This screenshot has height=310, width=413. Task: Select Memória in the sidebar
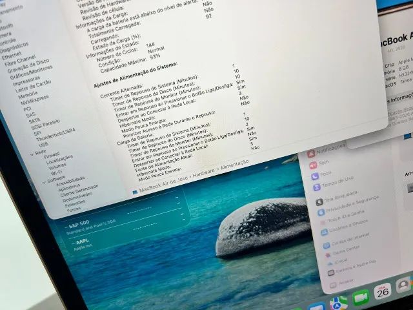(x=28, y=95)
